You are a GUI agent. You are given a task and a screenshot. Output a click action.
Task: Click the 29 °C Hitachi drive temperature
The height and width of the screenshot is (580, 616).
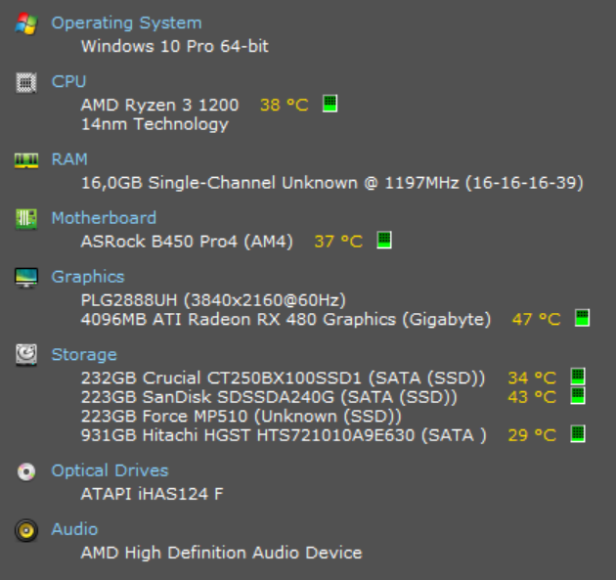(x=532, y=435)
